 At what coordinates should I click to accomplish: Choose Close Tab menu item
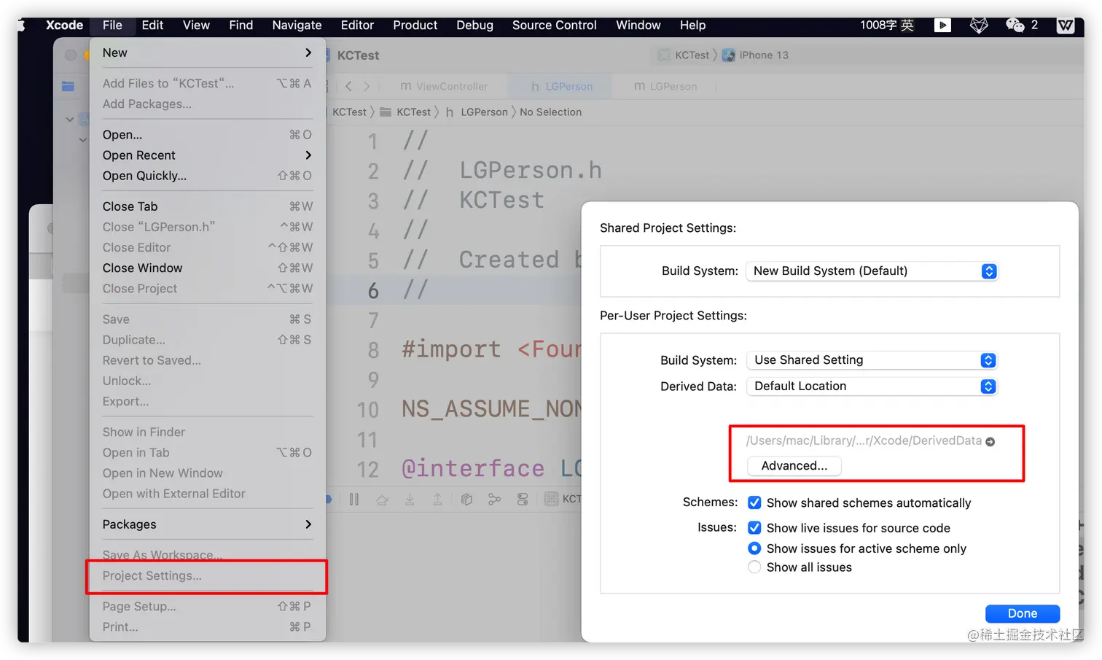(207, 206)
